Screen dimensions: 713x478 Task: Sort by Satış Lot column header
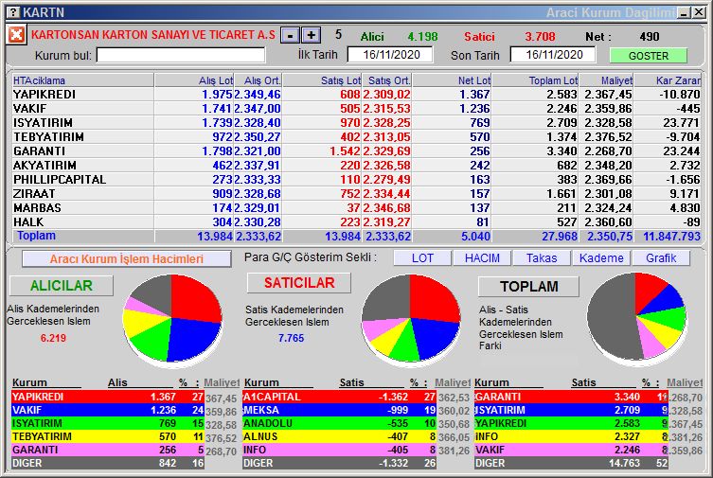[322, 80]
